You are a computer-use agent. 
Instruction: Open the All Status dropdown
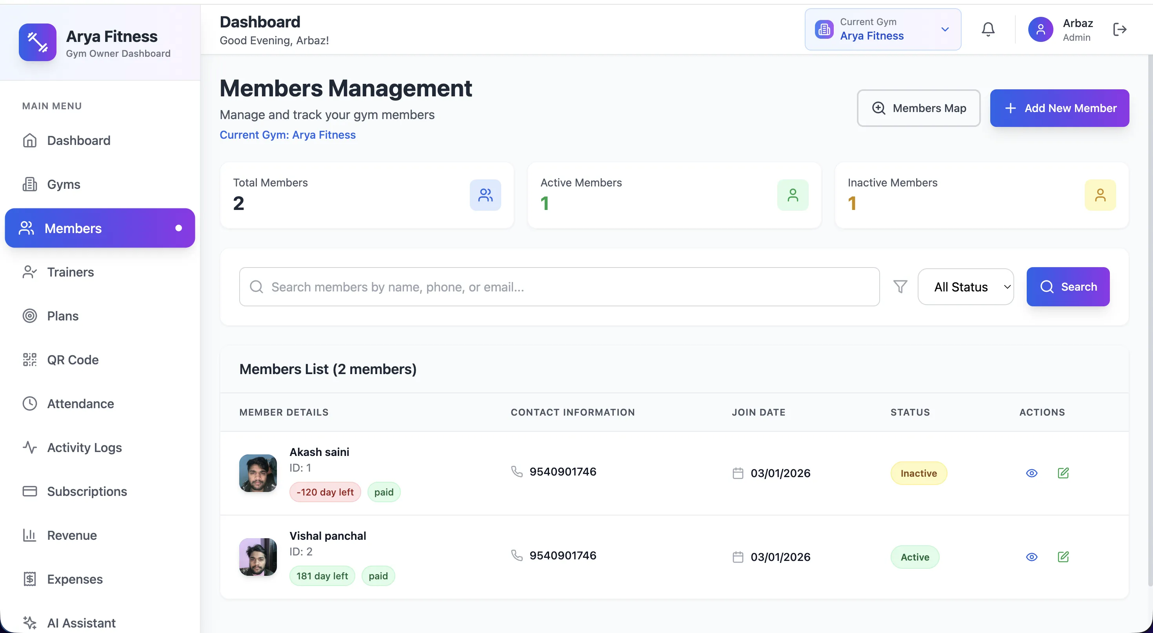click(x=966, y=287)
